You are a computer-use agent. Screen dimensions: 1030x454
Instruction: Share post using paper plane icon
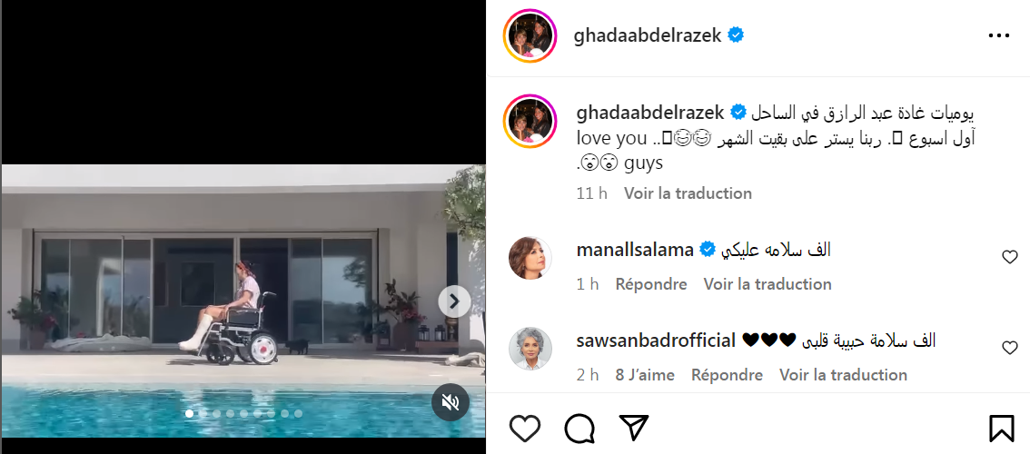(634, 429)
